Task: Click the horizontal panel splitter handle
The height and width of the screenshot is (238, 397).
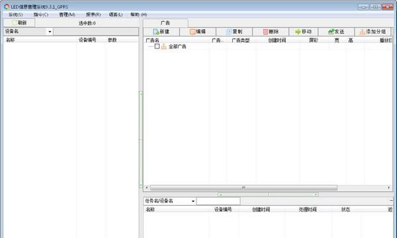Action: point(268,194)
